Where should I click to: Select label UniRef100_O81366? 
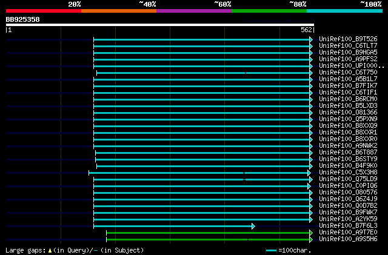[x=348, y=113]
